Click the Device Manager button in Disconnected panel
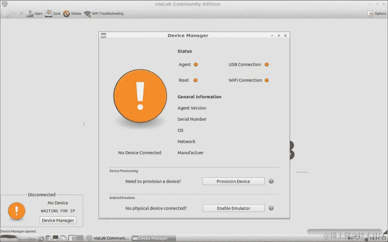The width and height of the screenshot is (388, 242). (58, 220)
